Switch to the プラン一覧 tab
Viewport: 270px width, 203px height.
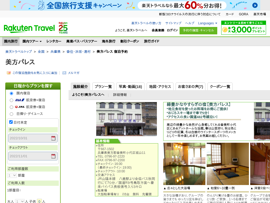coord(103,86)
